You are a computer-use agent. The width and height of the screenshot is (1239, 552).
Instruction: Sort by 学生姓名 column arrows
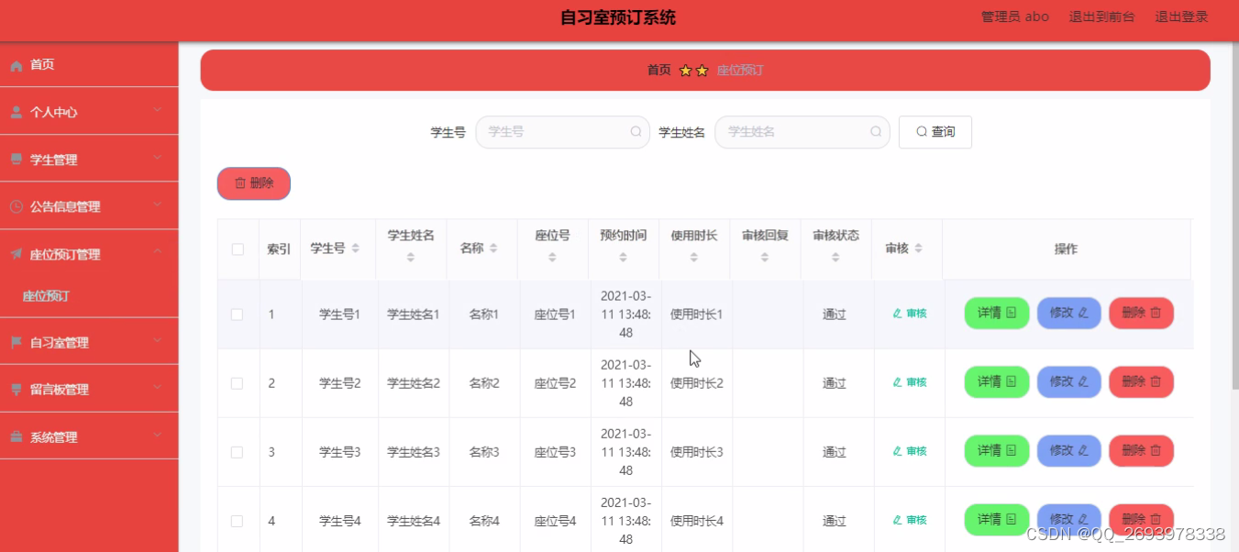click(x=411, y=258)
